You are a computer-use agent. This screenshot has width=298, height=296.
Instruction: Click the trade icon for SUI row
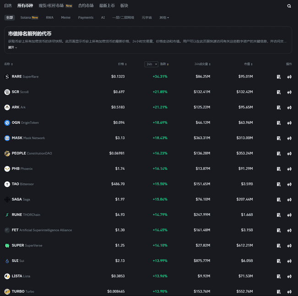289,261
